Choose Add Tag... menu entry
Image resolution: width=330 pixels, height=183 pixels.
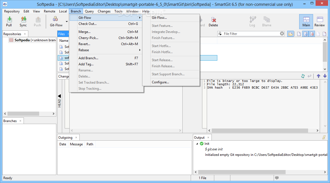106,64
